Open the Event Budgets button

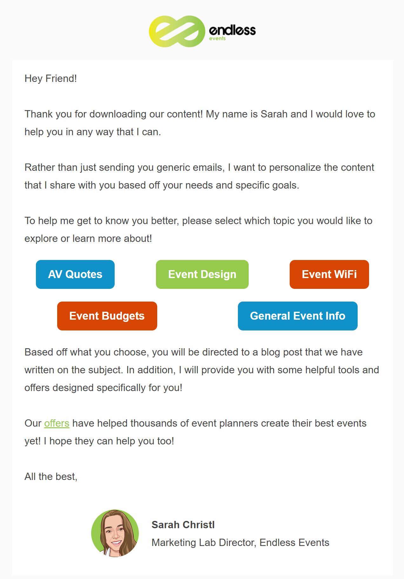click(x=107, y=316)
